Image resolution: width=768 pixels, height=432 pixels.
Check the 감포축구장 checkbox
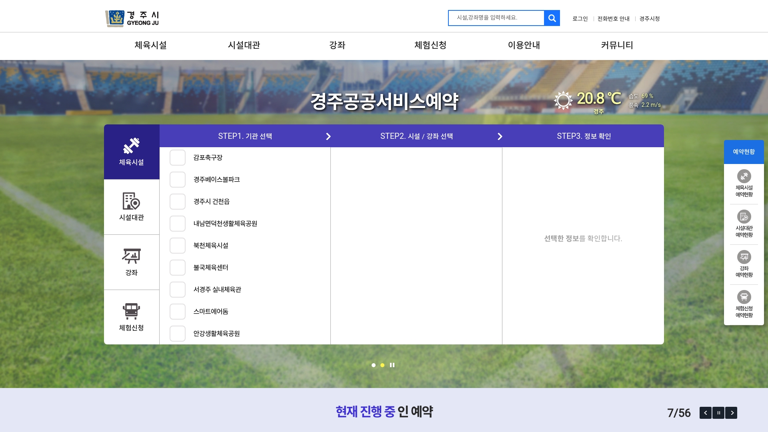pyautogui.click(x=178, y=158)
